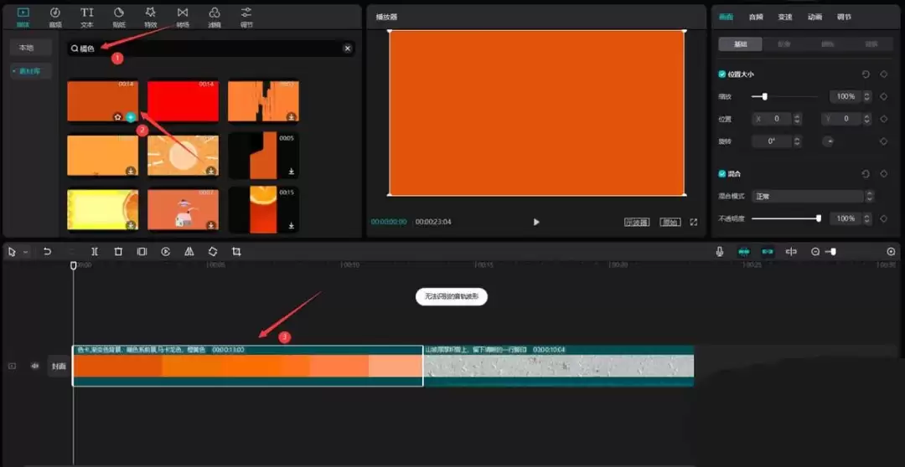Toggle the 混合 blend checkbox
This screenshot has width=905, height=467.
[x=722, y=174]
